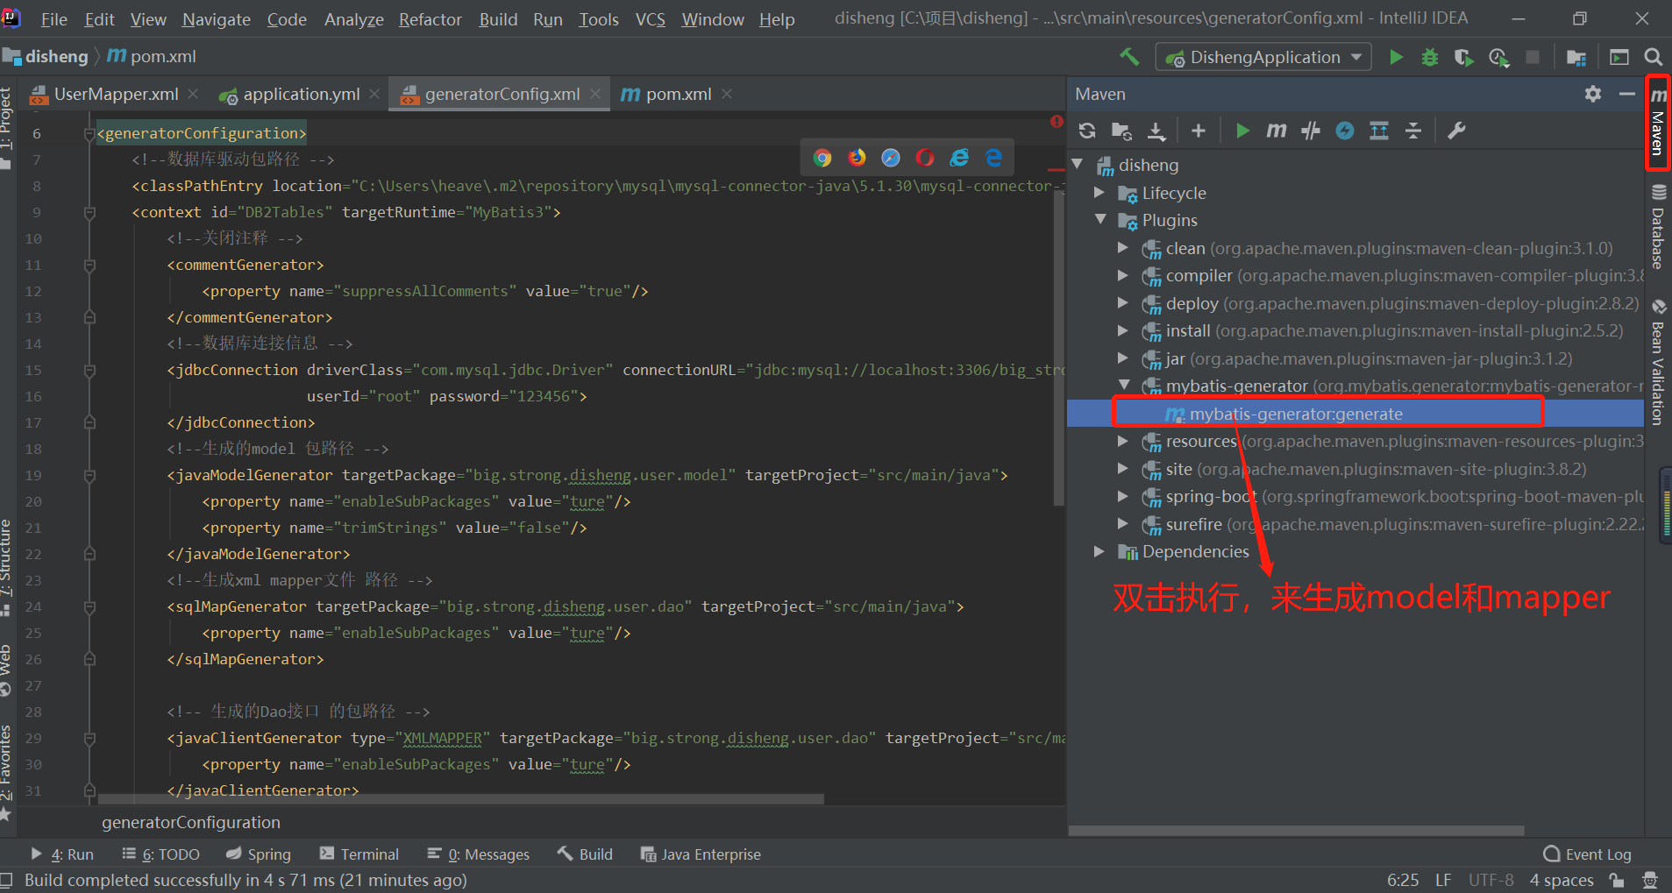Switch to UserMapper.xml tab
The image size is (1672, 893).
(115, 94)
